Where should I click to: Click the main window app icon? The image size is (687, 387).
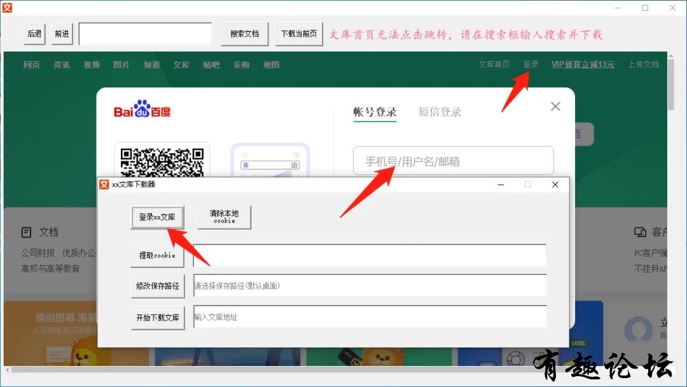6,8
